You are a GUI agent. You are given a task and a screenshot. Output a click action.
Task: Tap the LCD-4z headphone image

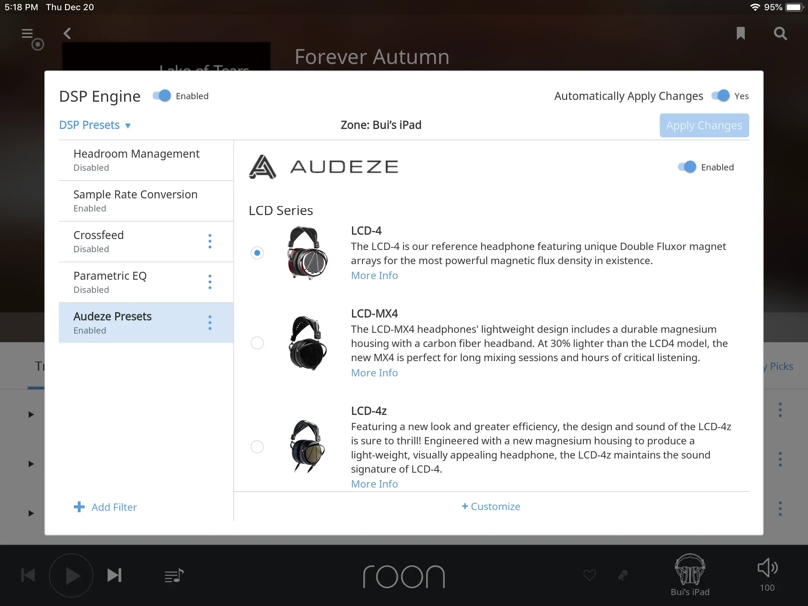click(307, 447)
